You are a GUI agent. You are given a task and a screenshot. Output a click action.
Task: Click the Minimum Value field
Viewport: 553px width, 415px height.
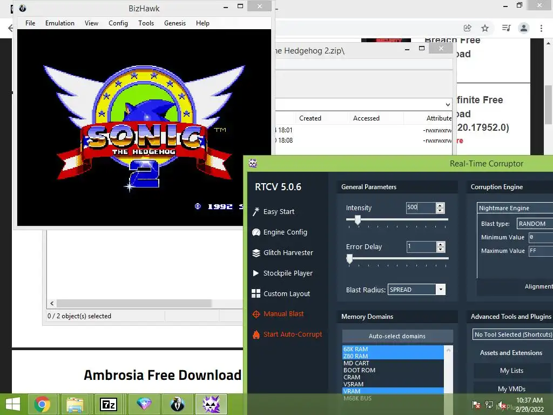(541, 237)
